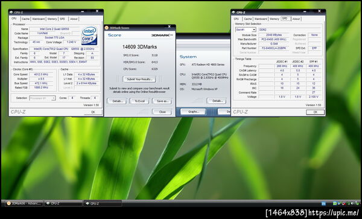Click right CPU-Z window title bar icon
Viewport: 362px width, 219px height.
click(x=233, y=12)
